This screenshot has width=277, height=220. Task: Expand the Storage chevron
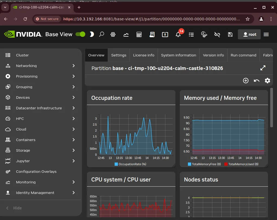pos(74,150)
